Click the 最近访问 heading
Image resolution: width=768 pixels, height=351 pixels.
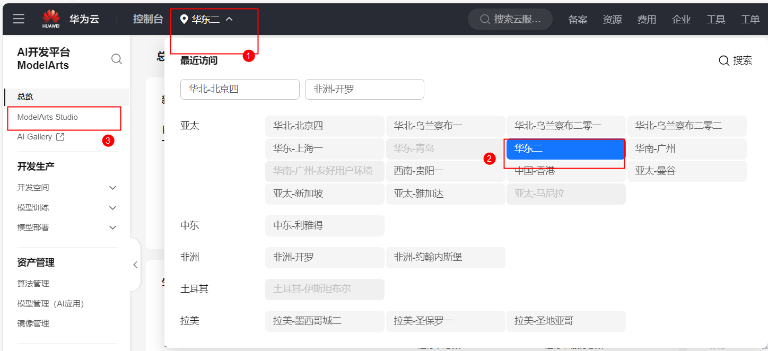coord(199,60)
